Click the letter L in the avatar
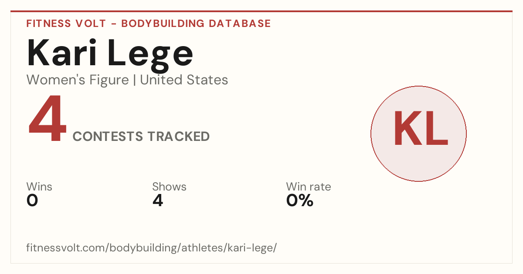Screen dimensions: 523x274 [x=435, y=129]
